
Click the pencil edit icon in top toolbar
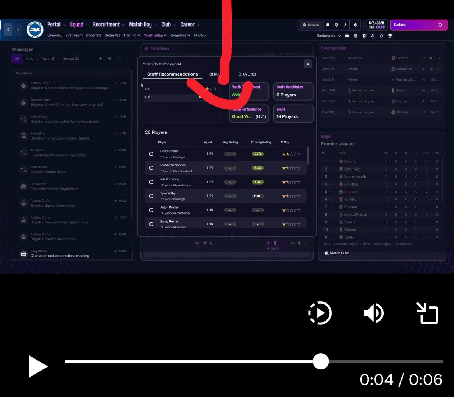(345, 25)
